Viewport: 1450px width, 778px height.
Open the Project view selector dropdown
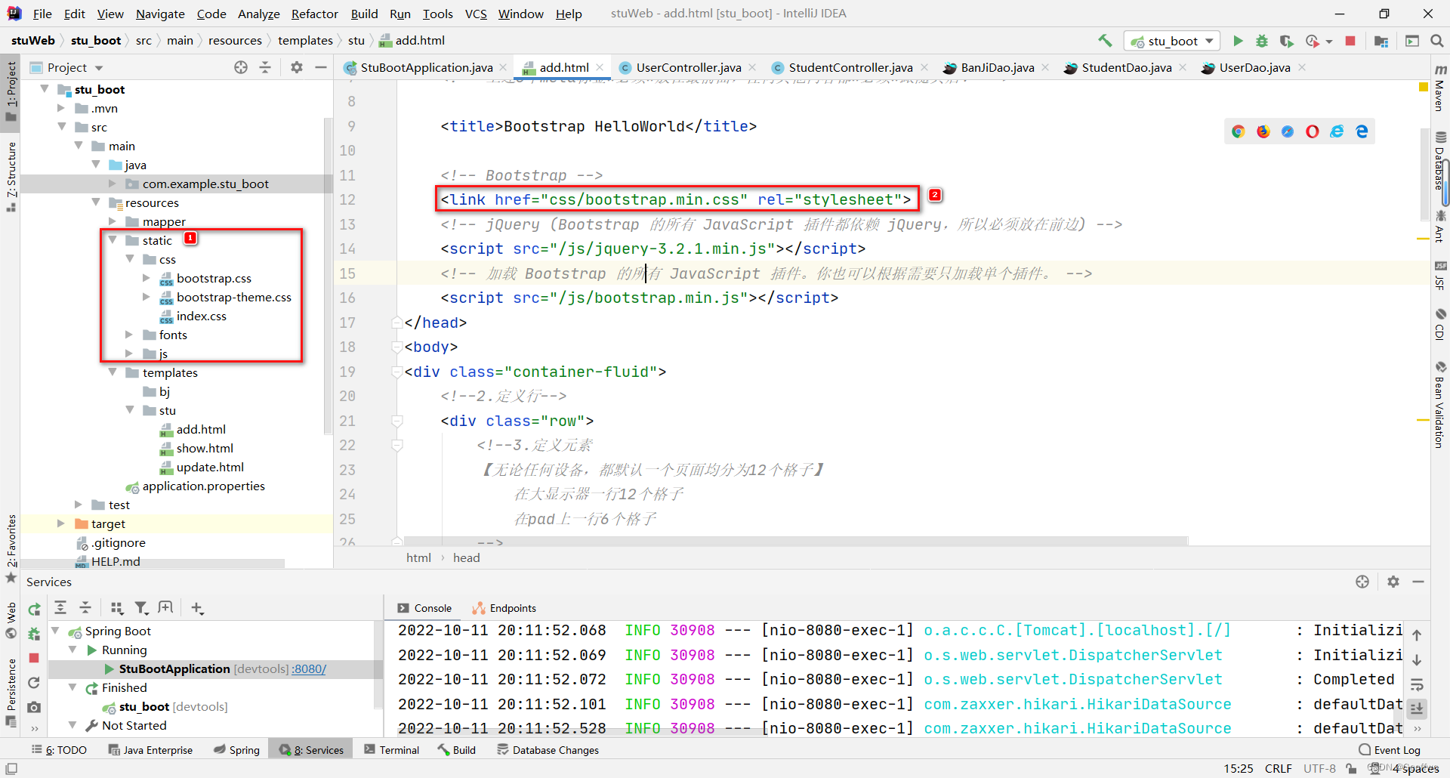(x=66, y=67)
